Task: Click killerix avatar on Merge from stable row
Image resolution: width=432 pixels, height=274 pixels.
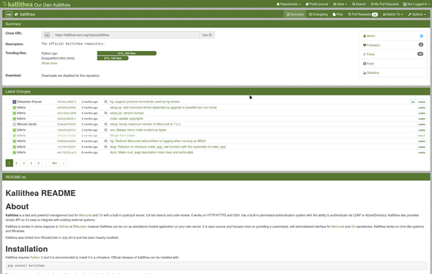Action: tap(14, 136)
